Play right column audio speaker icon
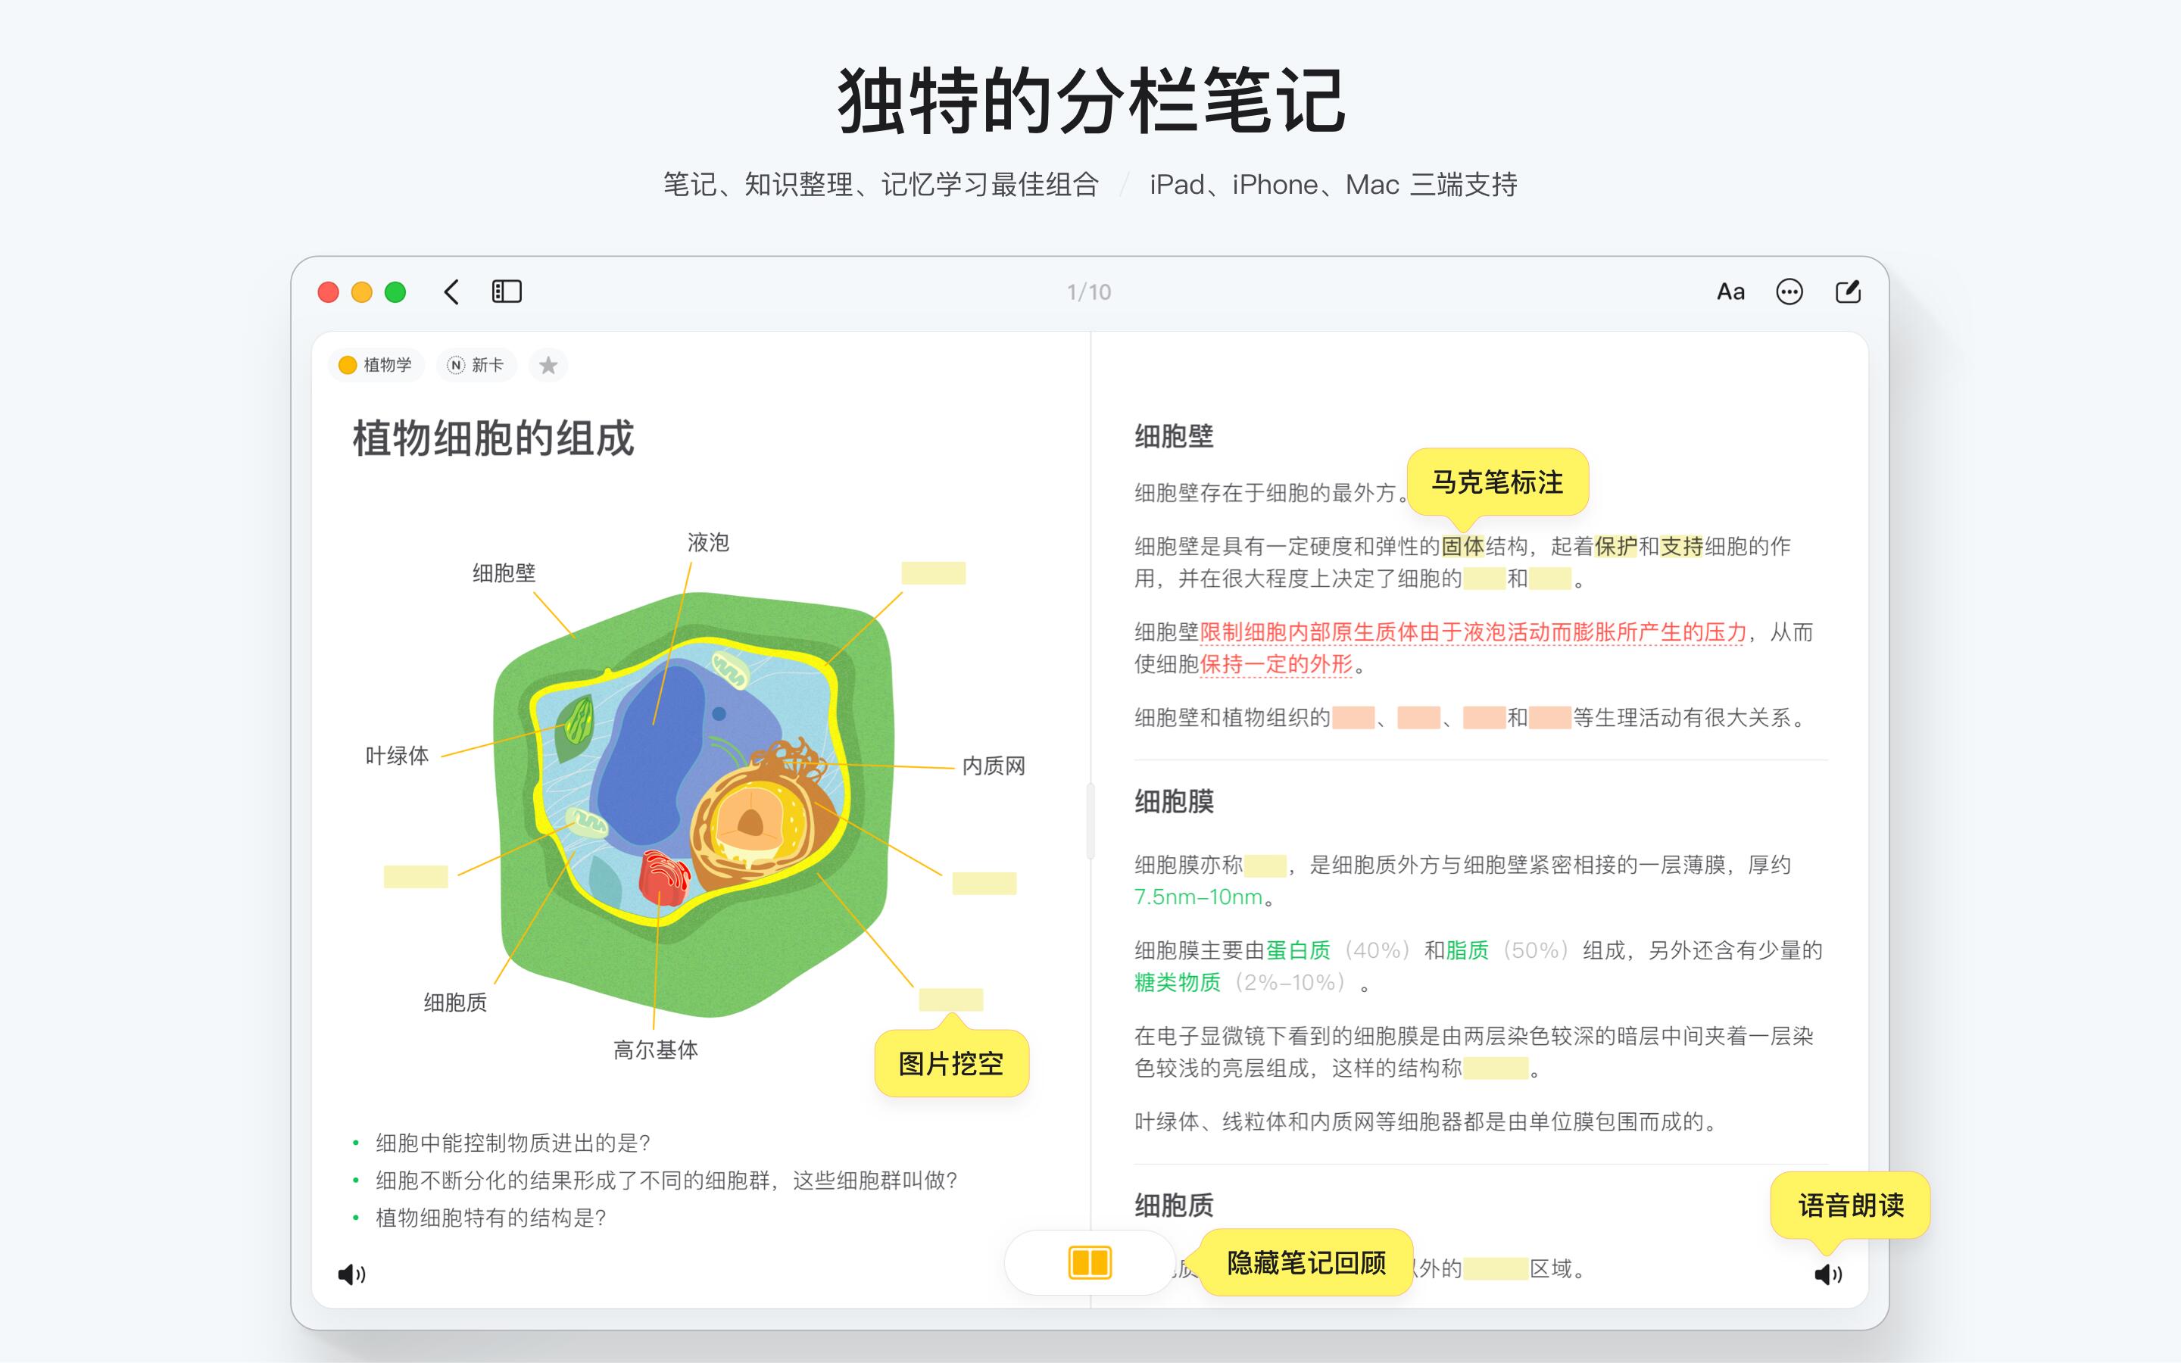The image size is (2181, 1363). [1827, 1274]
